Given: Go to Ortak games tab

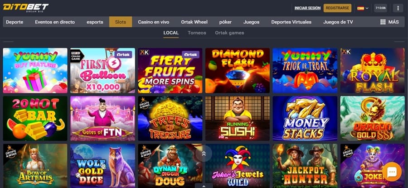Looking at the screenshot, I should click(x=229, y=33).
